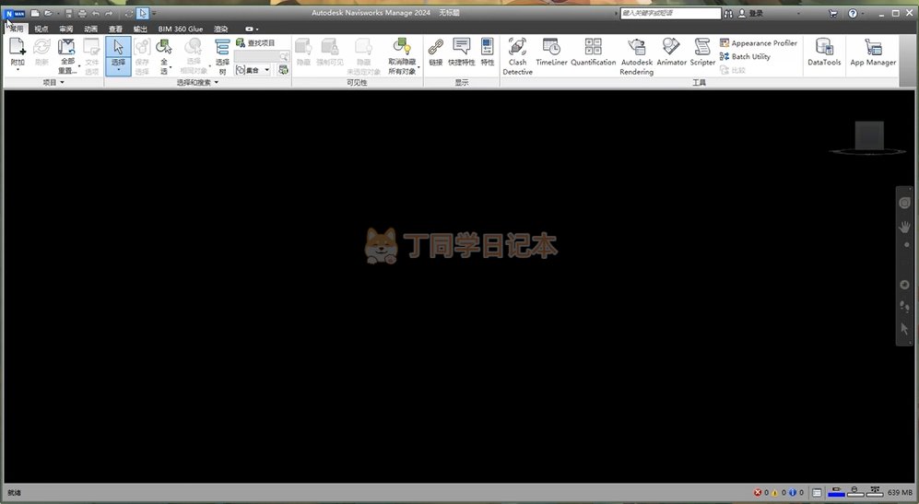919x504 pixels.
Task: Click the keyword search input field
Action: click(670, 13)
